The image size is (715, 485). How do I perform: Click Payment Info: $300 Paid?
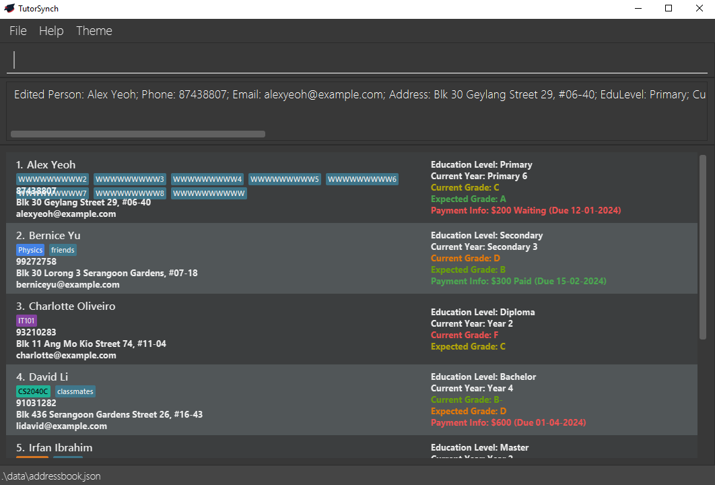[x=518, y=281]
